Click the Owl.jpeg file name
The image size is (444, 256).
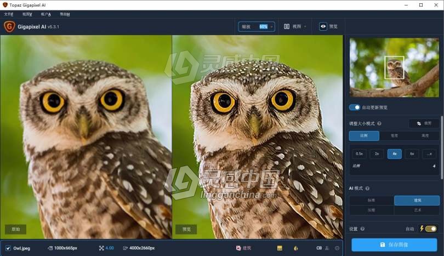22,248
